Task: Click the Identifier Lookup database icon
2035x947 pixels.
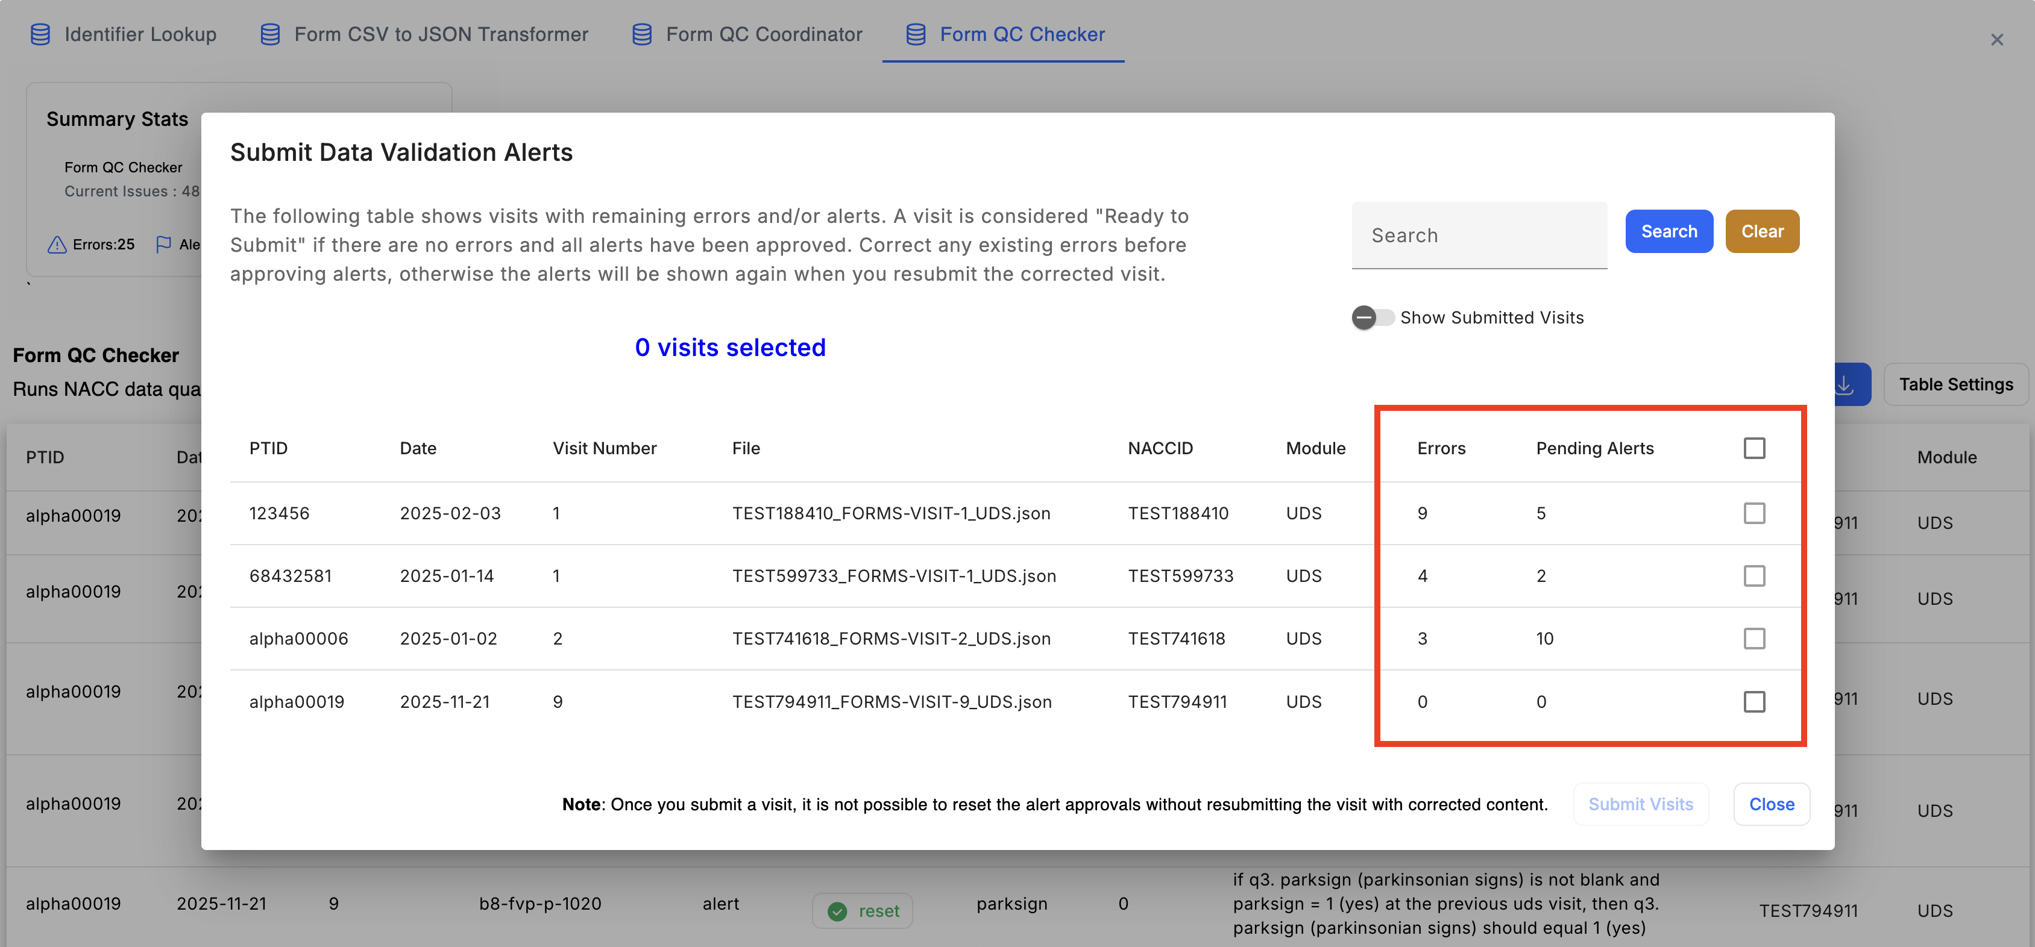Action: [40, 34]
